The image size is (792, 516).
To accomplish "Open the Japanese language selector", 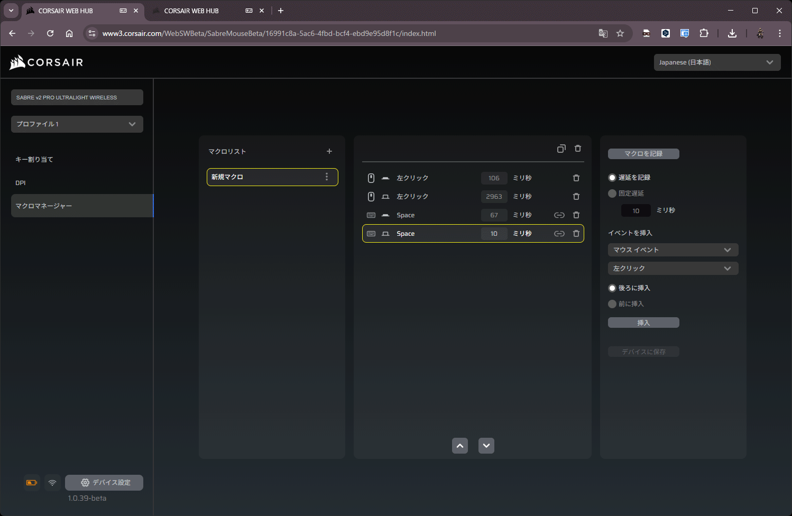I will coord(716,62).
